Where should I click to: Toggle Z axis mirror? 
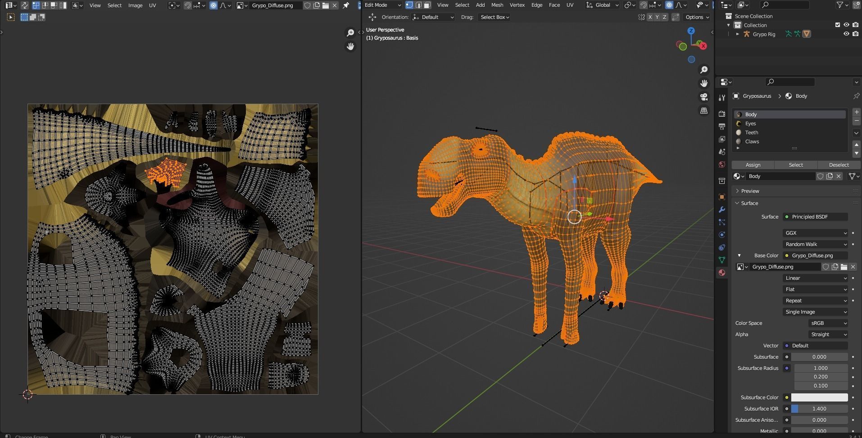click(664, 17)
